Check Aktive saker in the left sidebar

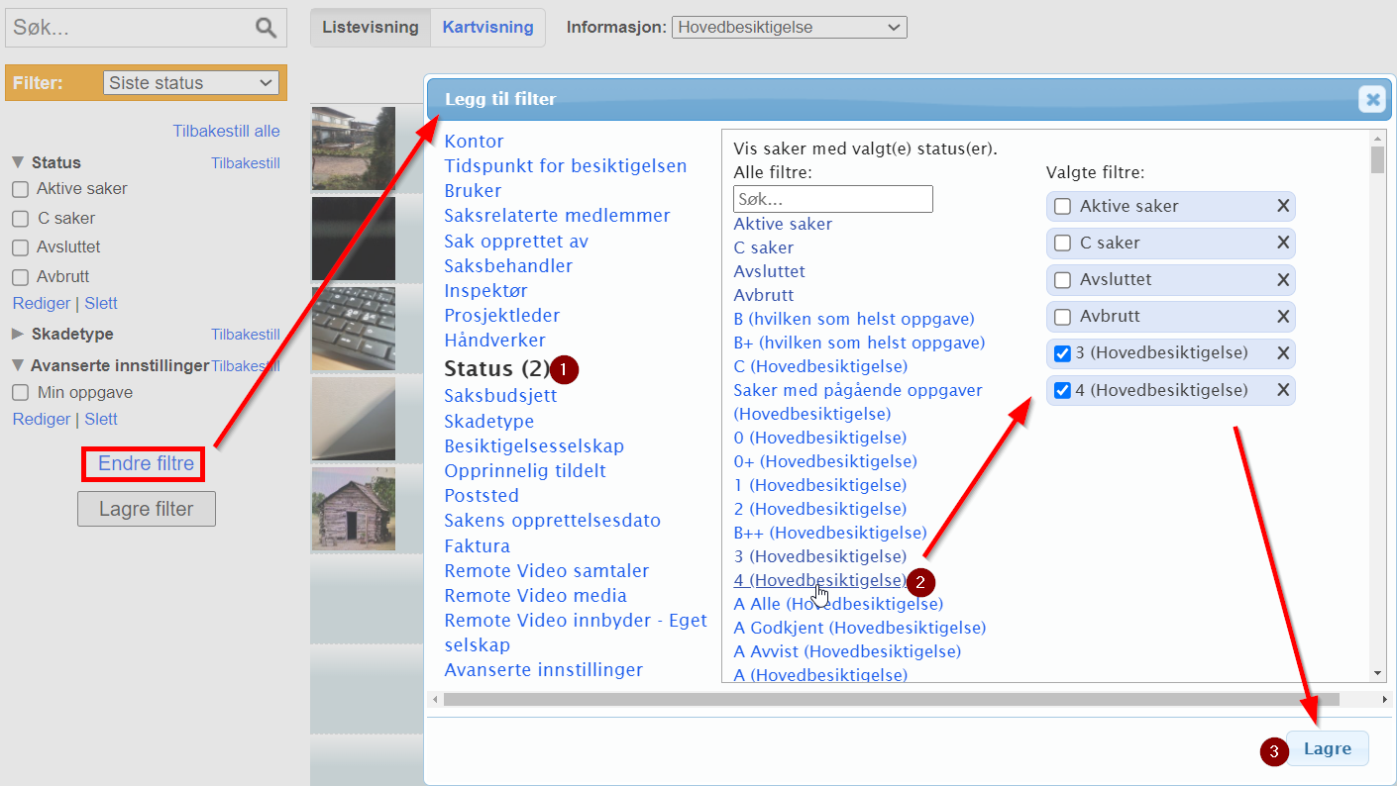[20, 189]
